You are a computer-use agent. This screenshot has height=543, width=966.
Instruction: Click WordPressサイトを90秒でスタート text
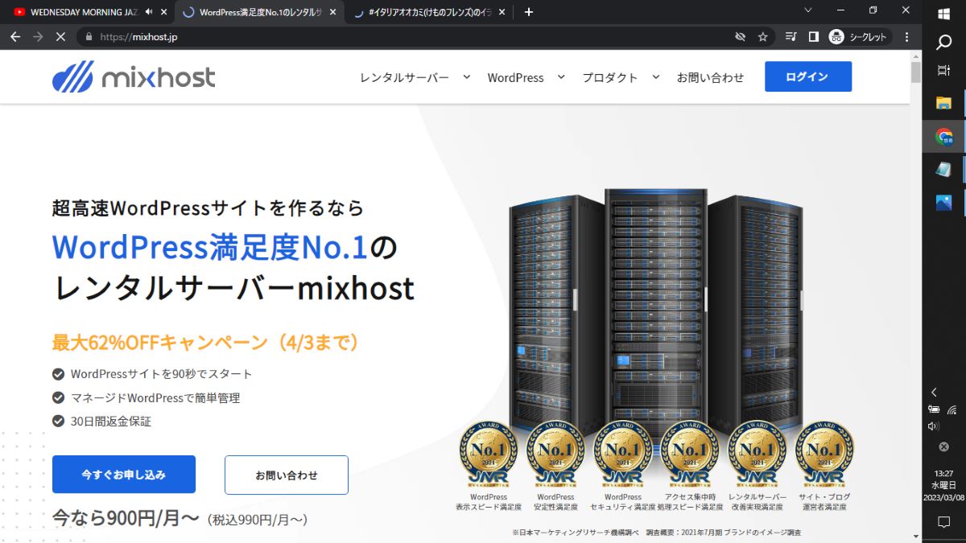pyautogui.click(x=161, y=374)
